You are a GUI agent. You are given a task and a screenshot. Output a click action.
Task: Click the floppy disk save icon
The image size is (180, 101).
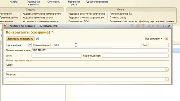(x=37, y=39)
